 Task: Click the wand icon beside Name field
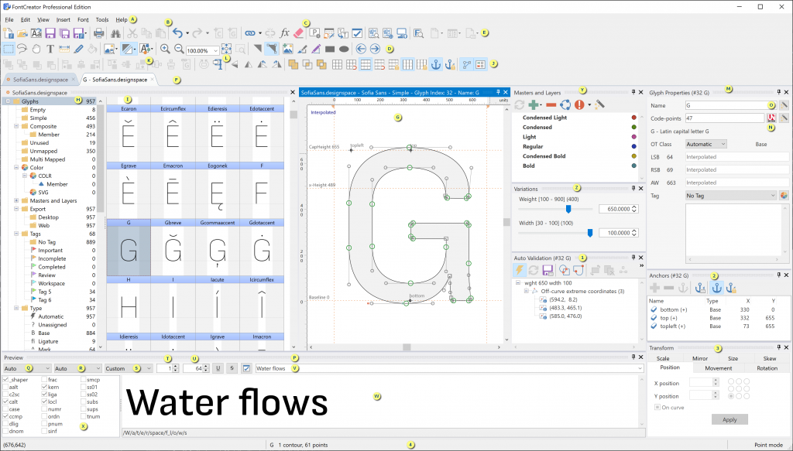click(784, 105)
